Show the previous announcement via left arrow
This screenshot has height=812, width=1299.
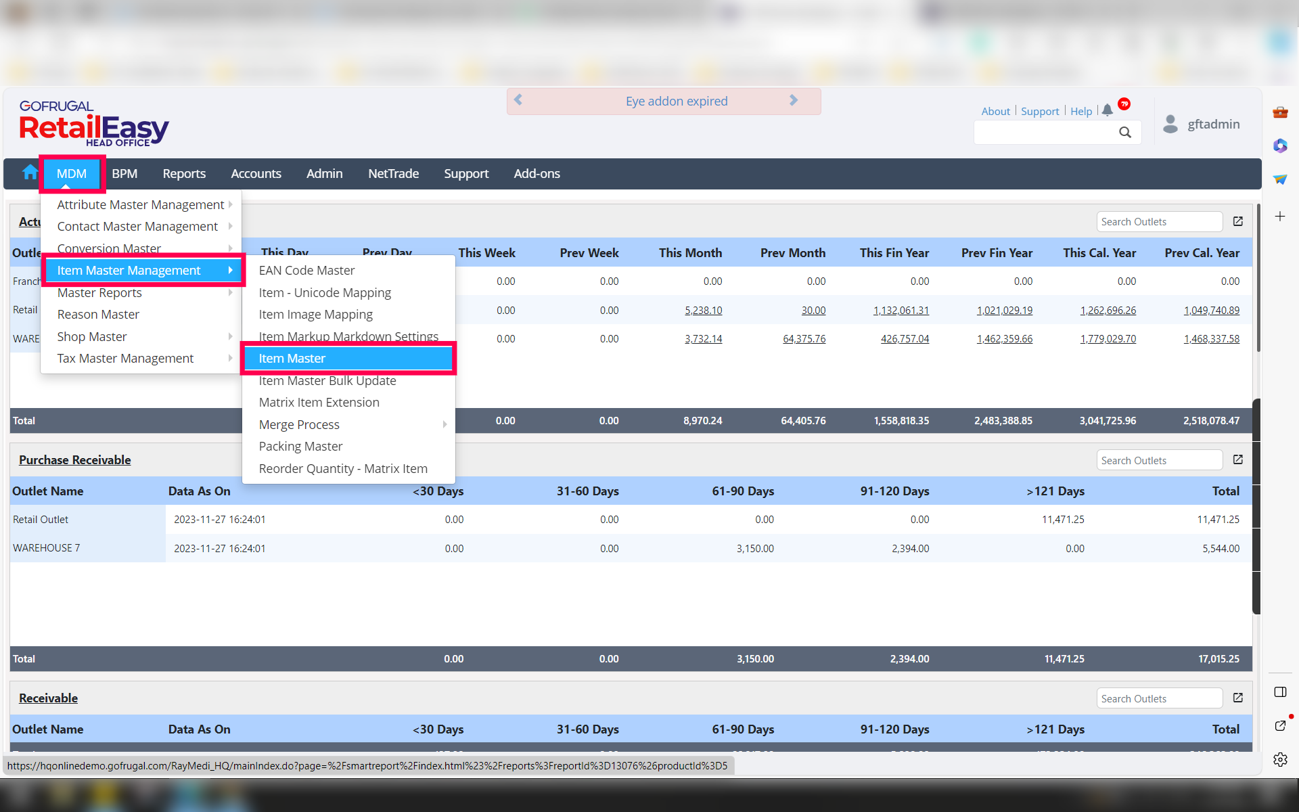pos(518,100)
